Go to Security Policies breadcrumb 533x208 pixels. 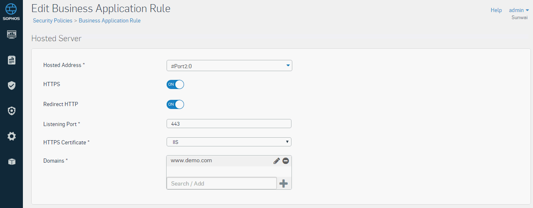click(x=52, y=20)
